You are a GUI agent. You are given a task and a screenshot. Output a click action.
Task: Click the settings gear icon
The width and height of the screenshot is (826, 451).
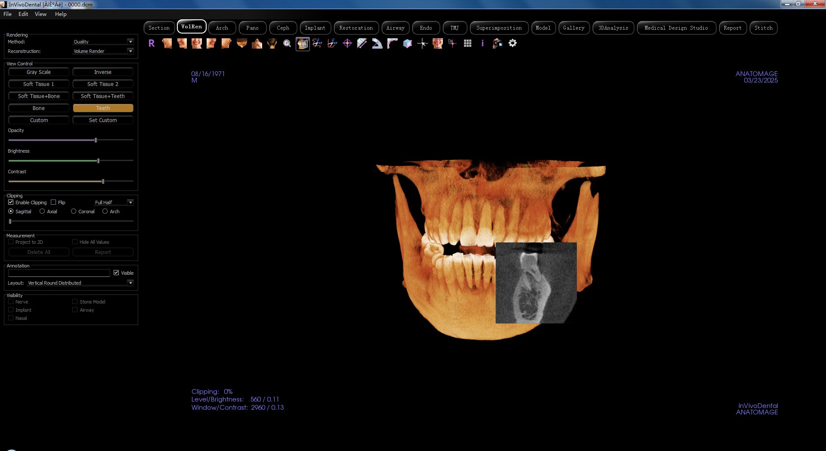tap(512, 43)
